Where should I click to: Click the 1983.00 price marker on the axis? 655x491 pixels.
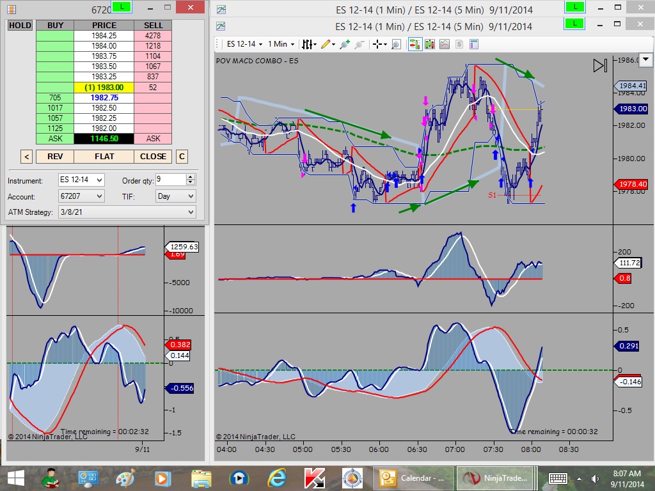tap(630, 109)
